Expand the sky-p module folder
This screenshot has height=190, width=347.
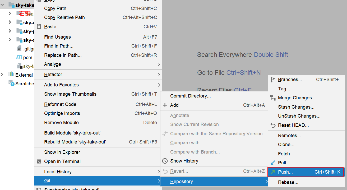pos(10,31)
